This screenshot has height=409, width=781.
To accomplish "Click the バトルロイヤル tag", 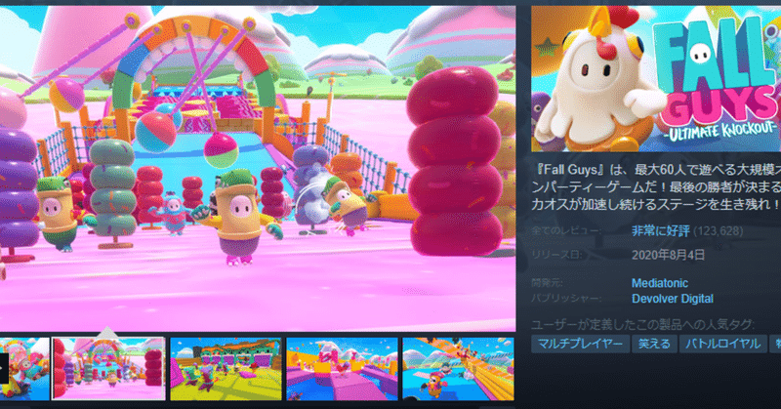I will pyautogui.click(x=722, y=344).
